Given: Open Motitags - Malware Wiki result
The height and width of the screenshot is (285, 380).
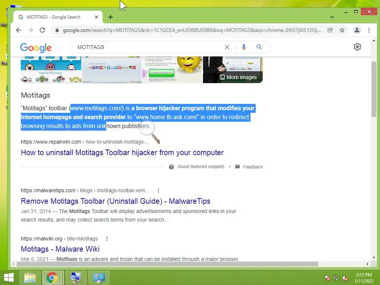Looking at the screenshot, I should coord(60,249).
